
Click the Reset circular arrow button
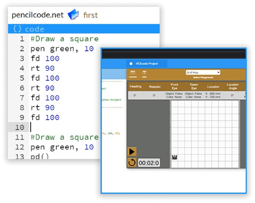(132, 163)
